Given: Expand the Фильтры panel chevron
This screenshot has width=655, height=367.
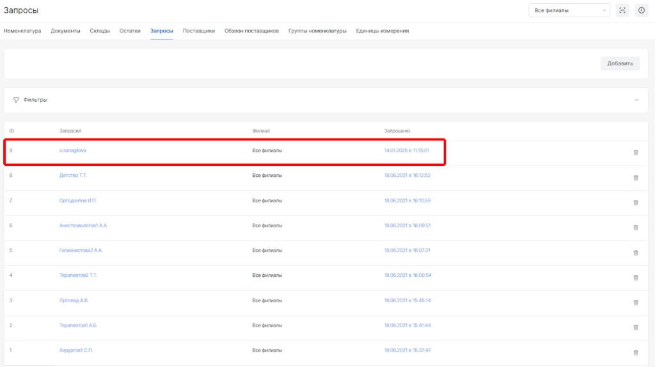Looking at the screenshot, I should click(636, 100).
